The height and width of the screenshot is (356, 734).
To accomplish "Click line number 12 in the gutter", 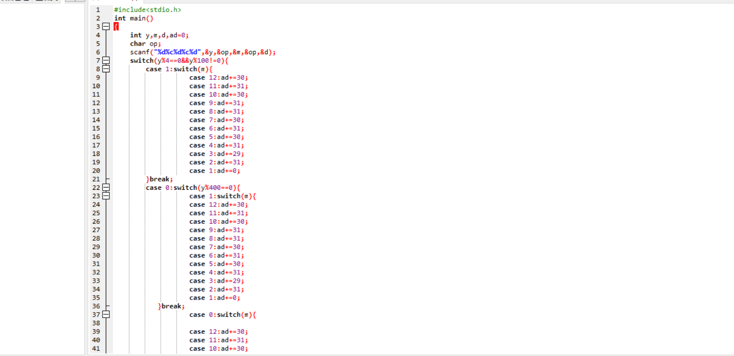I will tap(96, 103).
